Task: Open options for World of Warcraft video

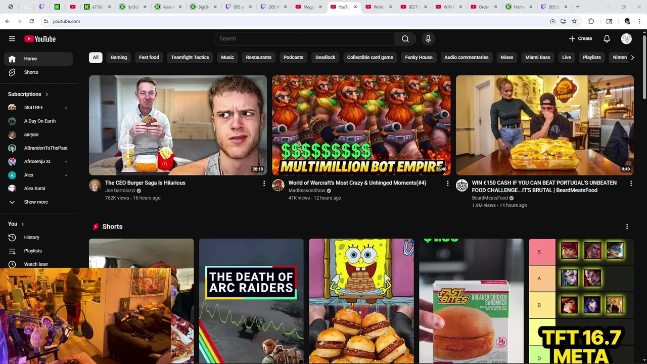Action: (x=447, y=184)
